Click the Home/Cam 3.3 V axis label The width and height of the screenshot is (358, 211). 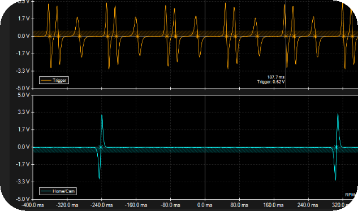24,112
